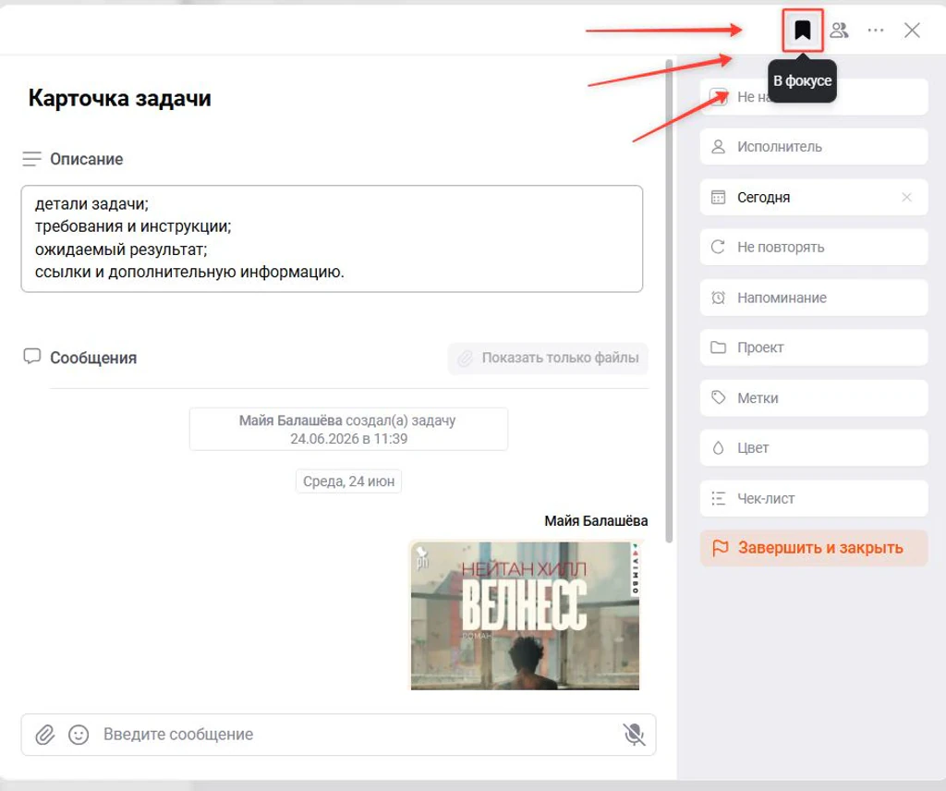
Task: Set a 'Напоминание' for the task
Action: pos(813,298)
